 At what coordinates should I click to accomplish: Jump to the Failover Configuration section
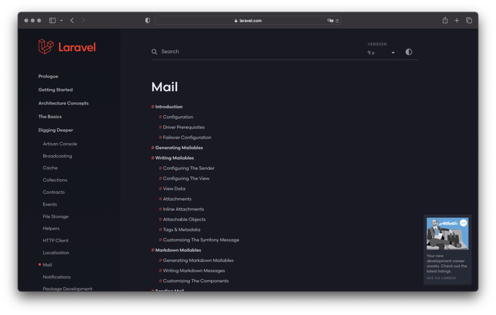click(187, 137)
